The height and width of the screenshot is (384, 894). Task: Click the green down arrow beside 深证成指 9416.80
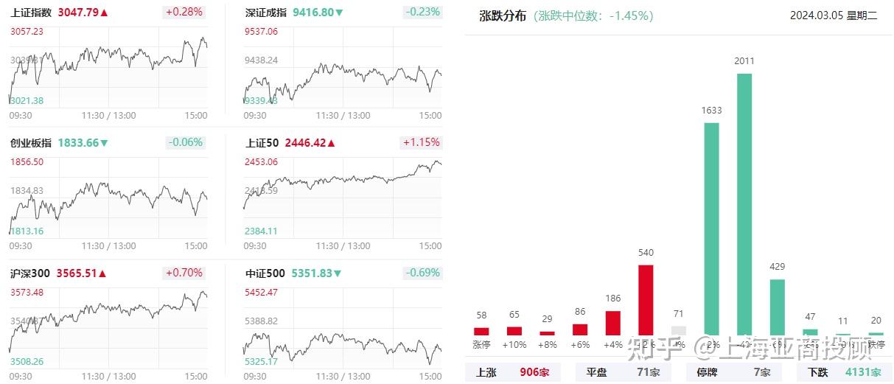[339, 13]
